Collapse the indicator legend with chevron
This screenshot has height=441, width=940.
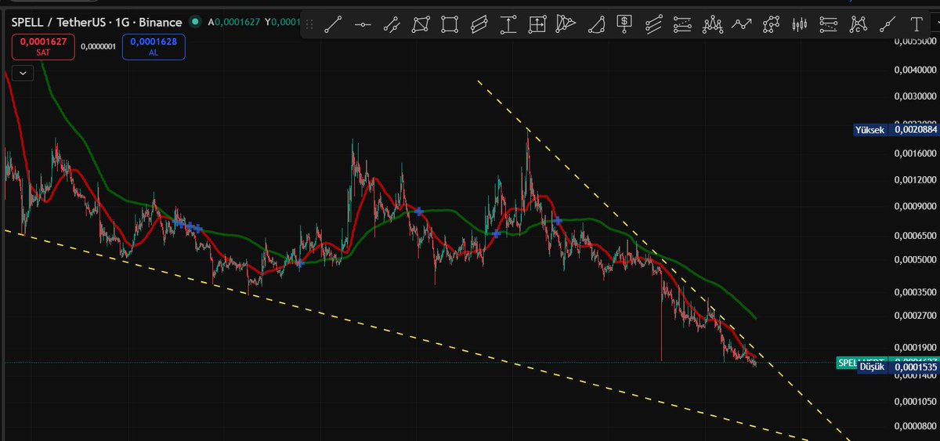pyautogui.click(x=23, y=73)
